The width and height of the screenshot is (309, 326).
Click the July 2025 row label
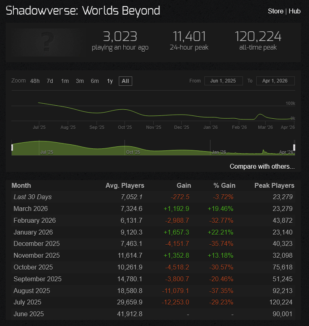pos(28,302)
